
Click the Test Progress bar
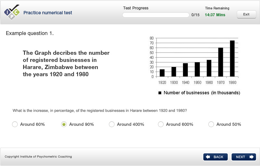click(x=156, y=15)
